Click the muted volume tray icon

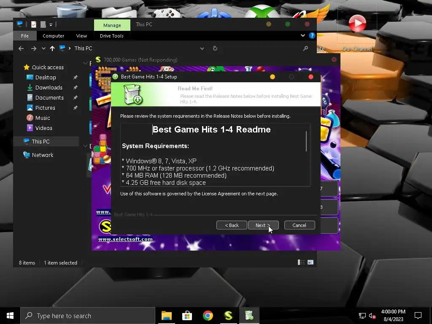372,316
